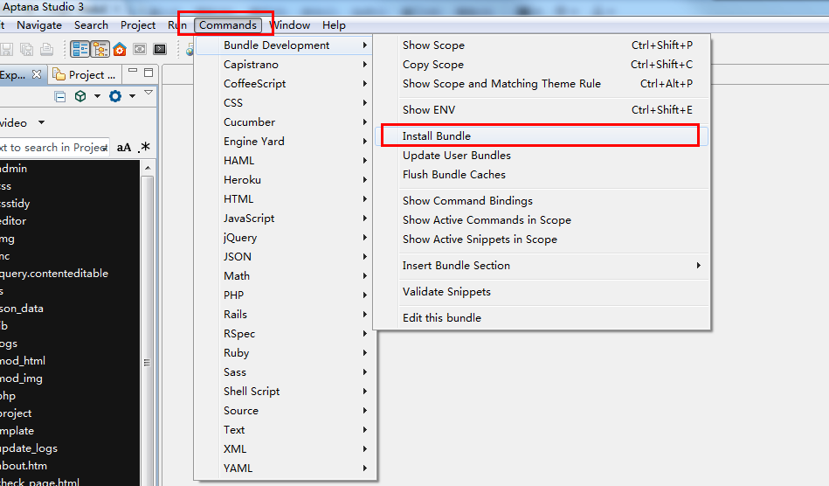Click the Commands menu
The image size is (829, 486).
[228, 25]
